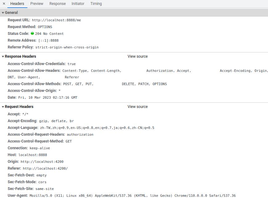Click the green status code indicator
The width and height of the screenshot is (268, 198).
coord(32,34)
